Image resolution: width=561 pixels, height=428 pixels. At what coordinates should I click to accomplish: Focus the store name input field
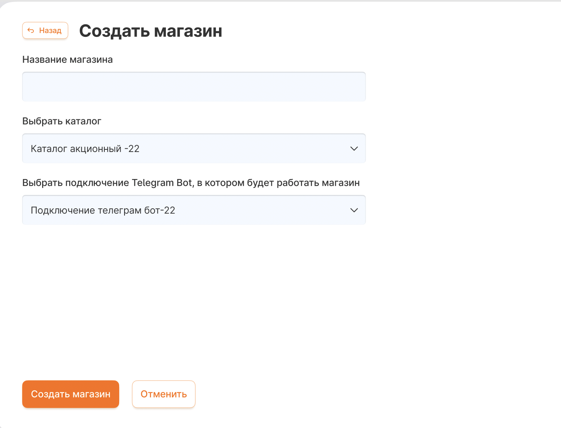click(194, 87)
